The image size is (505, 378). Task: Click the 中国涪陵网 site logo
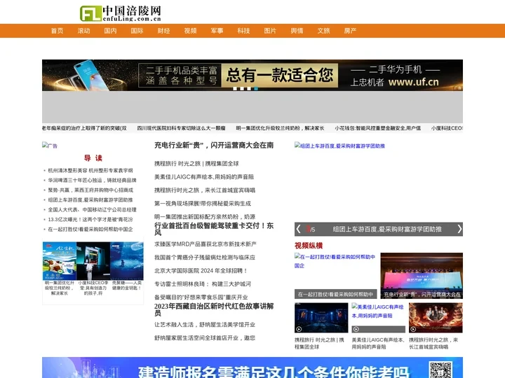121,13
